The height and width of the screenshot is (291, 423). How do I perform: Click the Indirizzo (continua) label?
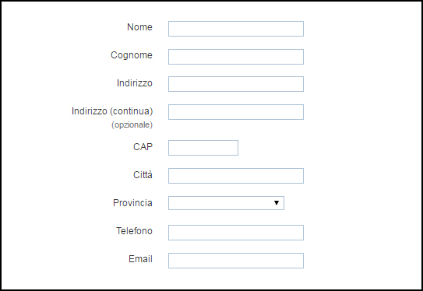tap(112, 111)
